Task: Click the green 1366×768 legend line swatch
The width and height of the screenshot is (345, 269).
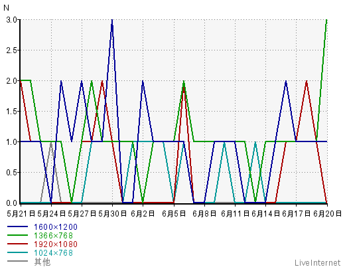Action: [x=17, y=235]
